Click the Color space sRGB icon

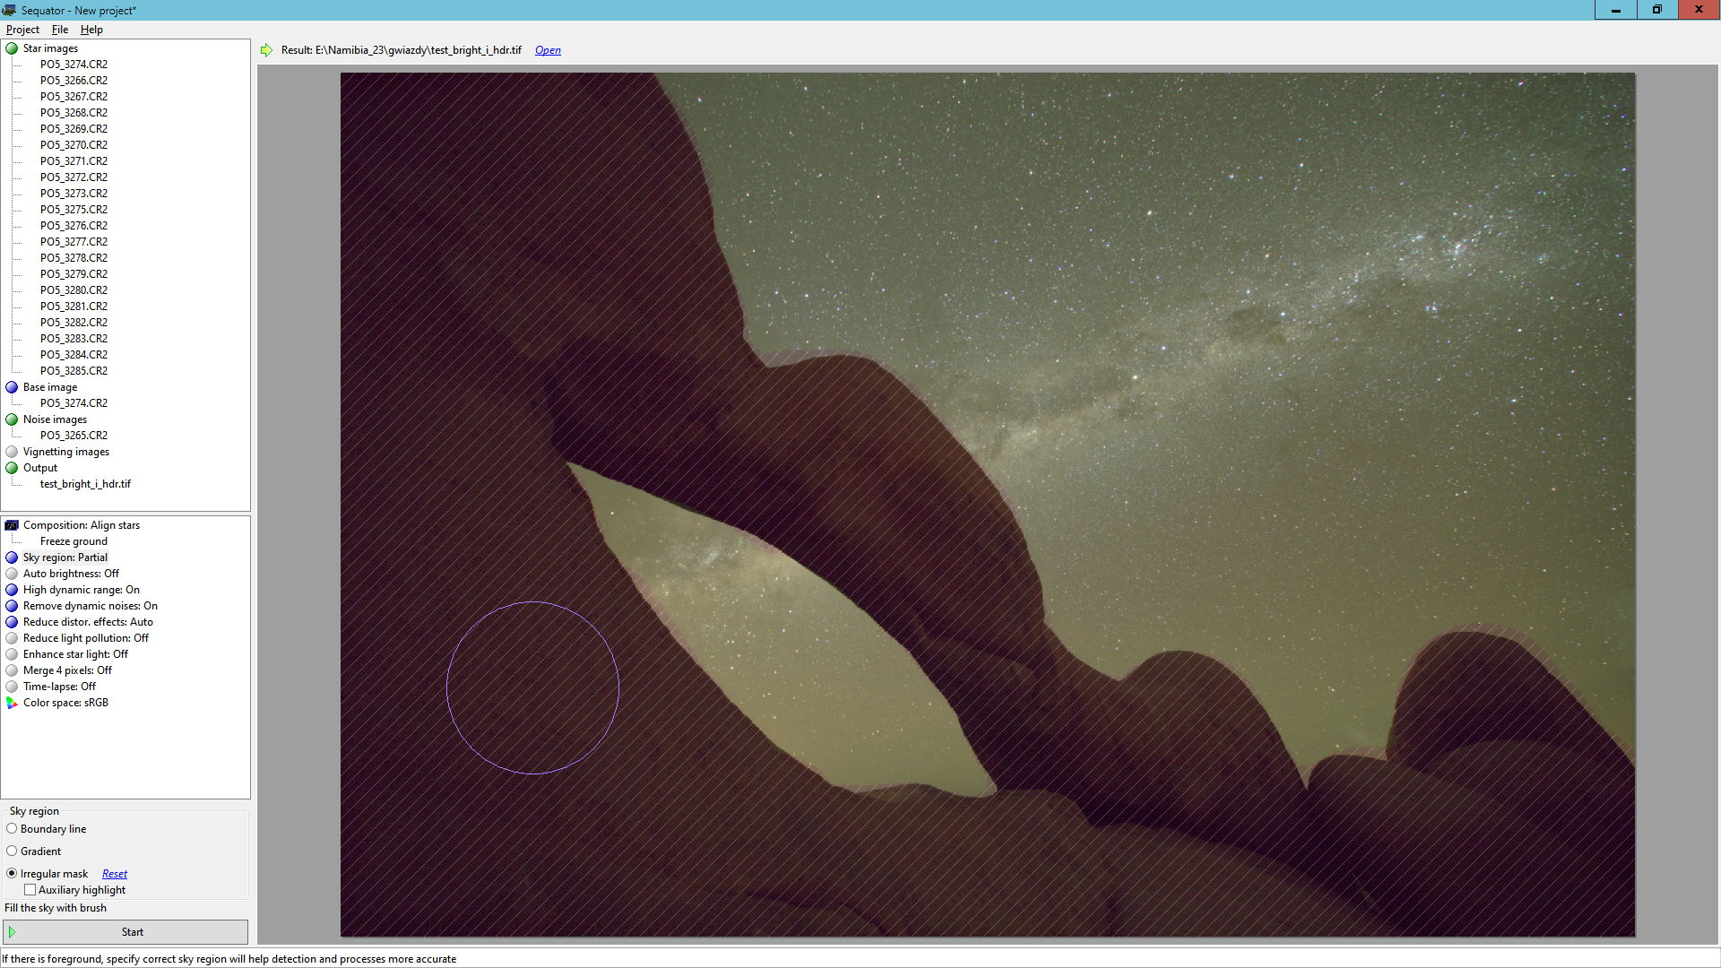pyautogui.click(x=12, y=703)
